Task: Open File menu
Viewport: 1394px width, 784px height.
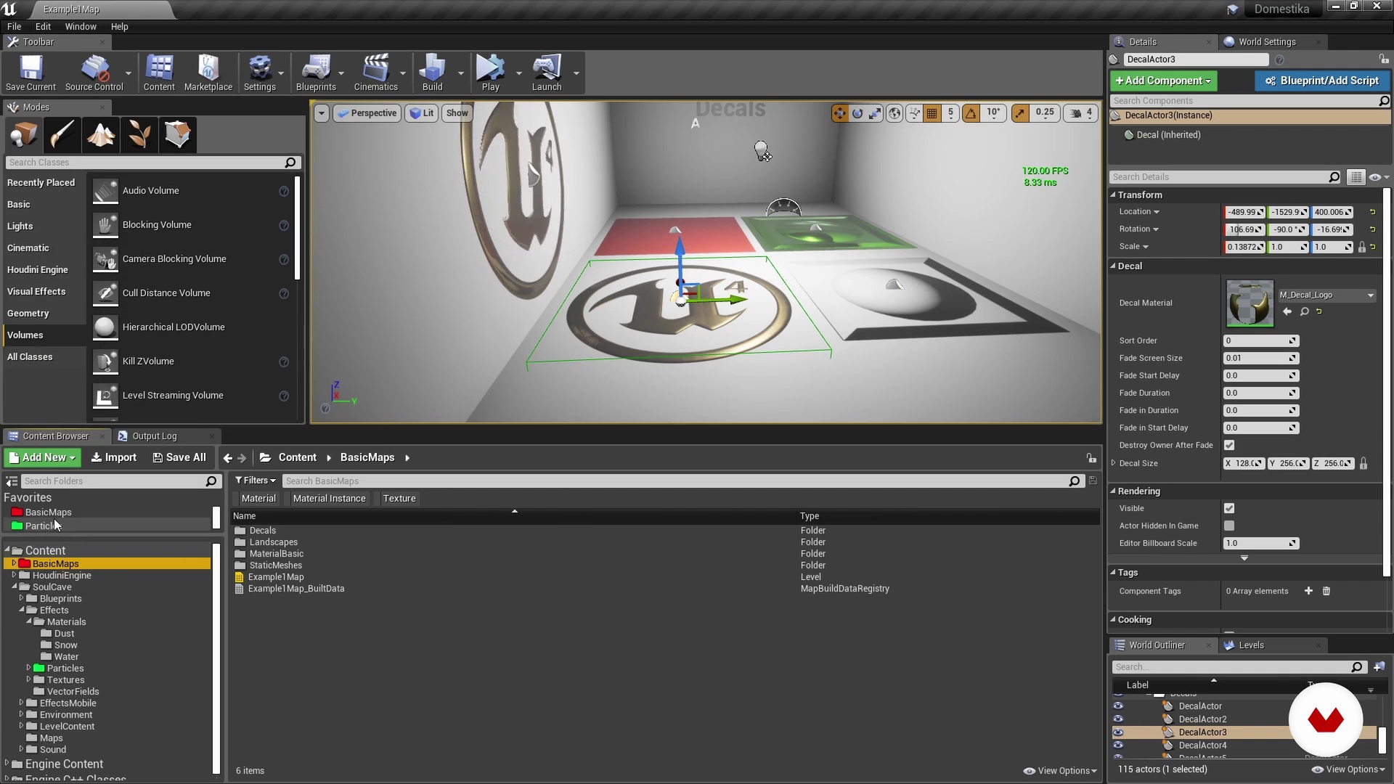Action: coord(14,26)
